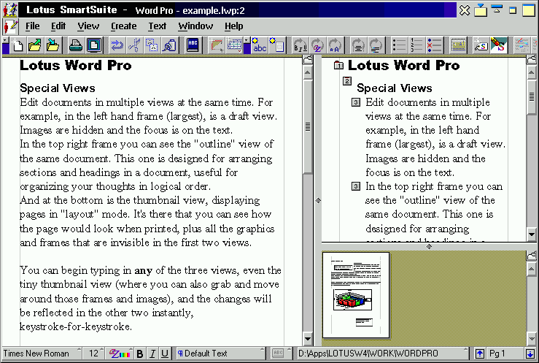Go to previous page with up arrow
This screenshot has width=539, height=363.
coord(480,354)
